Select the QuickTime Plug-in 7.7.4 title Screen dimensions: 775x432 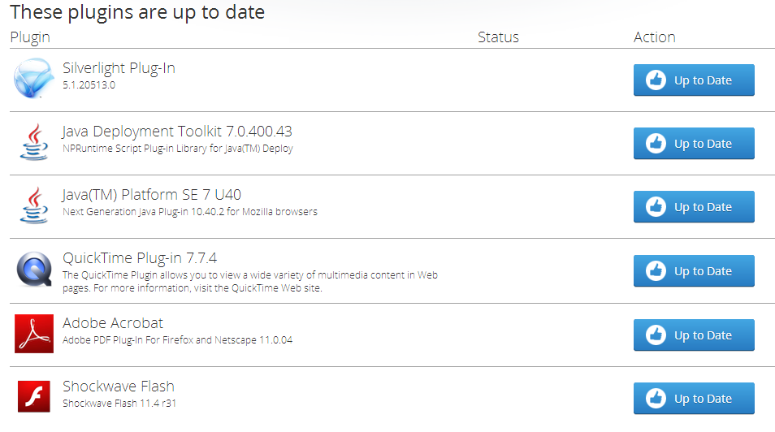pos(140,258)
